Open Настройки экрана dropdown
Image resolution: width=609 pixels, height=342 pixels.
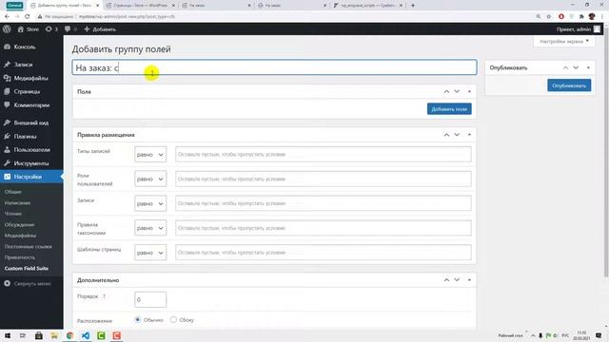click(564, 41)
